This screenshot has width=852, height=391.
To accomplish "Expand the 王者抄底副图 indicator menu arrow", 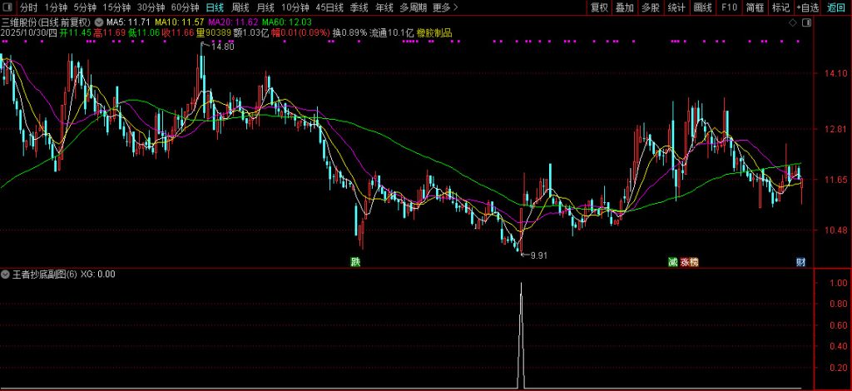I will click(x=6, y=274).
